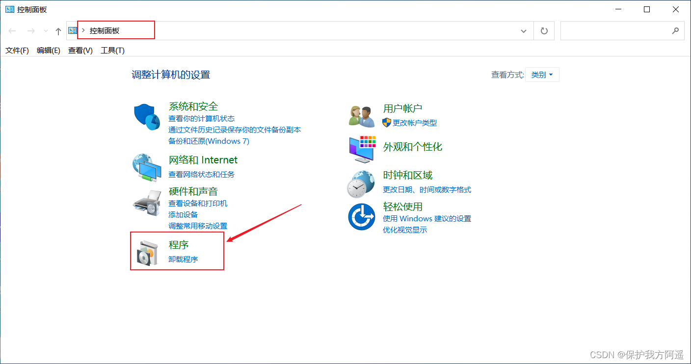Open the 时钟和区域 clock icon
691x364 pixels.
pos(361,184)
